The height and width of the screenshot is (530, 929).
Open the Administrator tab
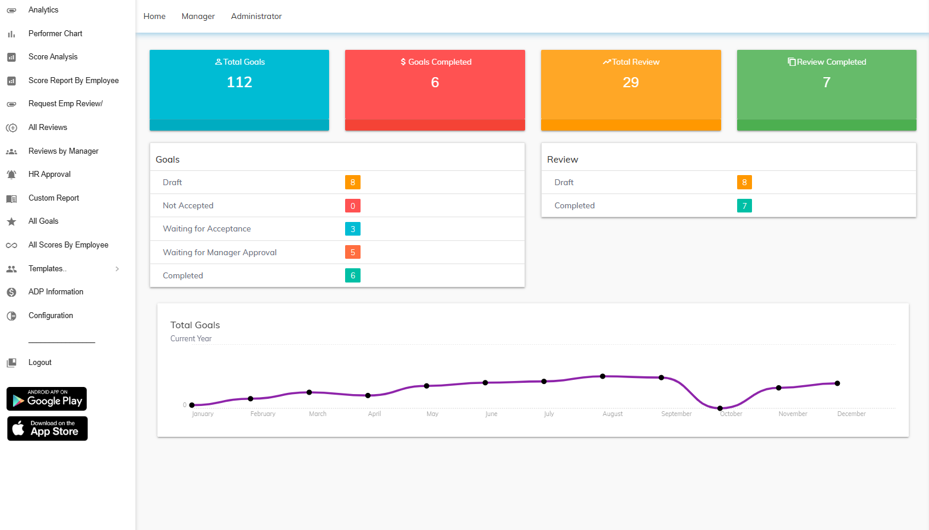pos(257,16)
